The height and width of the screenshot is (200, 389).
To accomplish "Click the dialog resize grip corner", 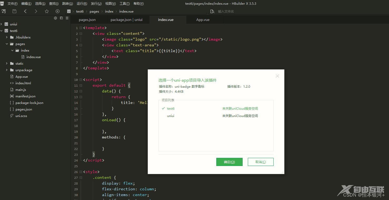I will (283, 172).
